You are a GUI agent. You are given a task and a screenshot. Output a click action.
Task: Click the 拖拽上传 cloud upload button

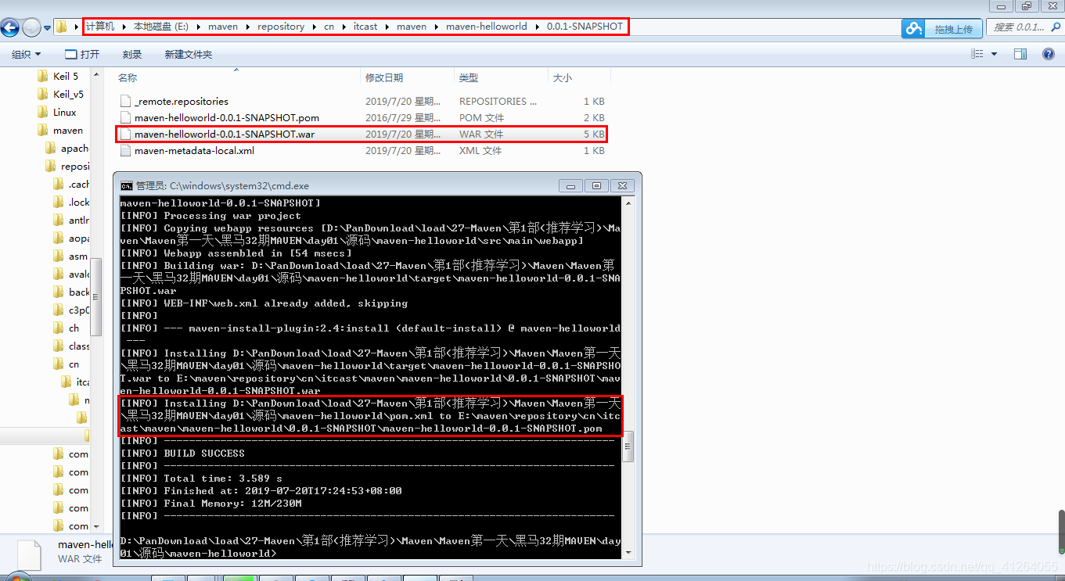[x=941, y=29]
